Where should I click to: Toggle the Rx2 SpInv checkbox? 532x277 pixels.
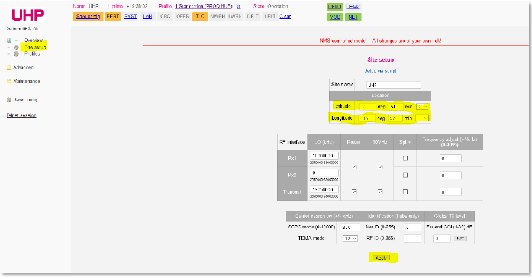405,175
